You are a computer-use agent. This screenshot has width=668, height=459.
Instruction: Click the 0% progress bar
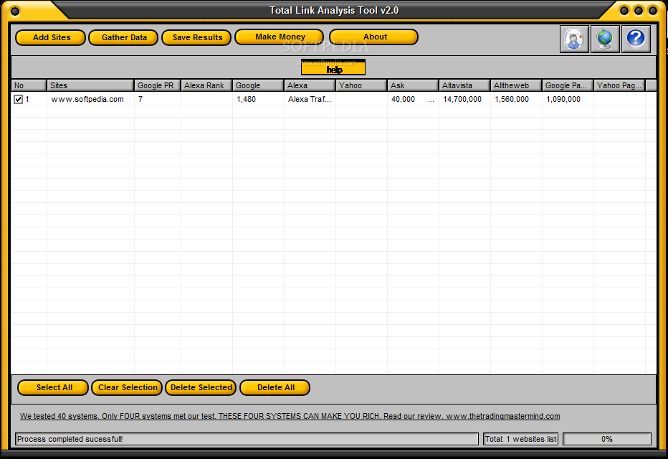tap(607, 439)
